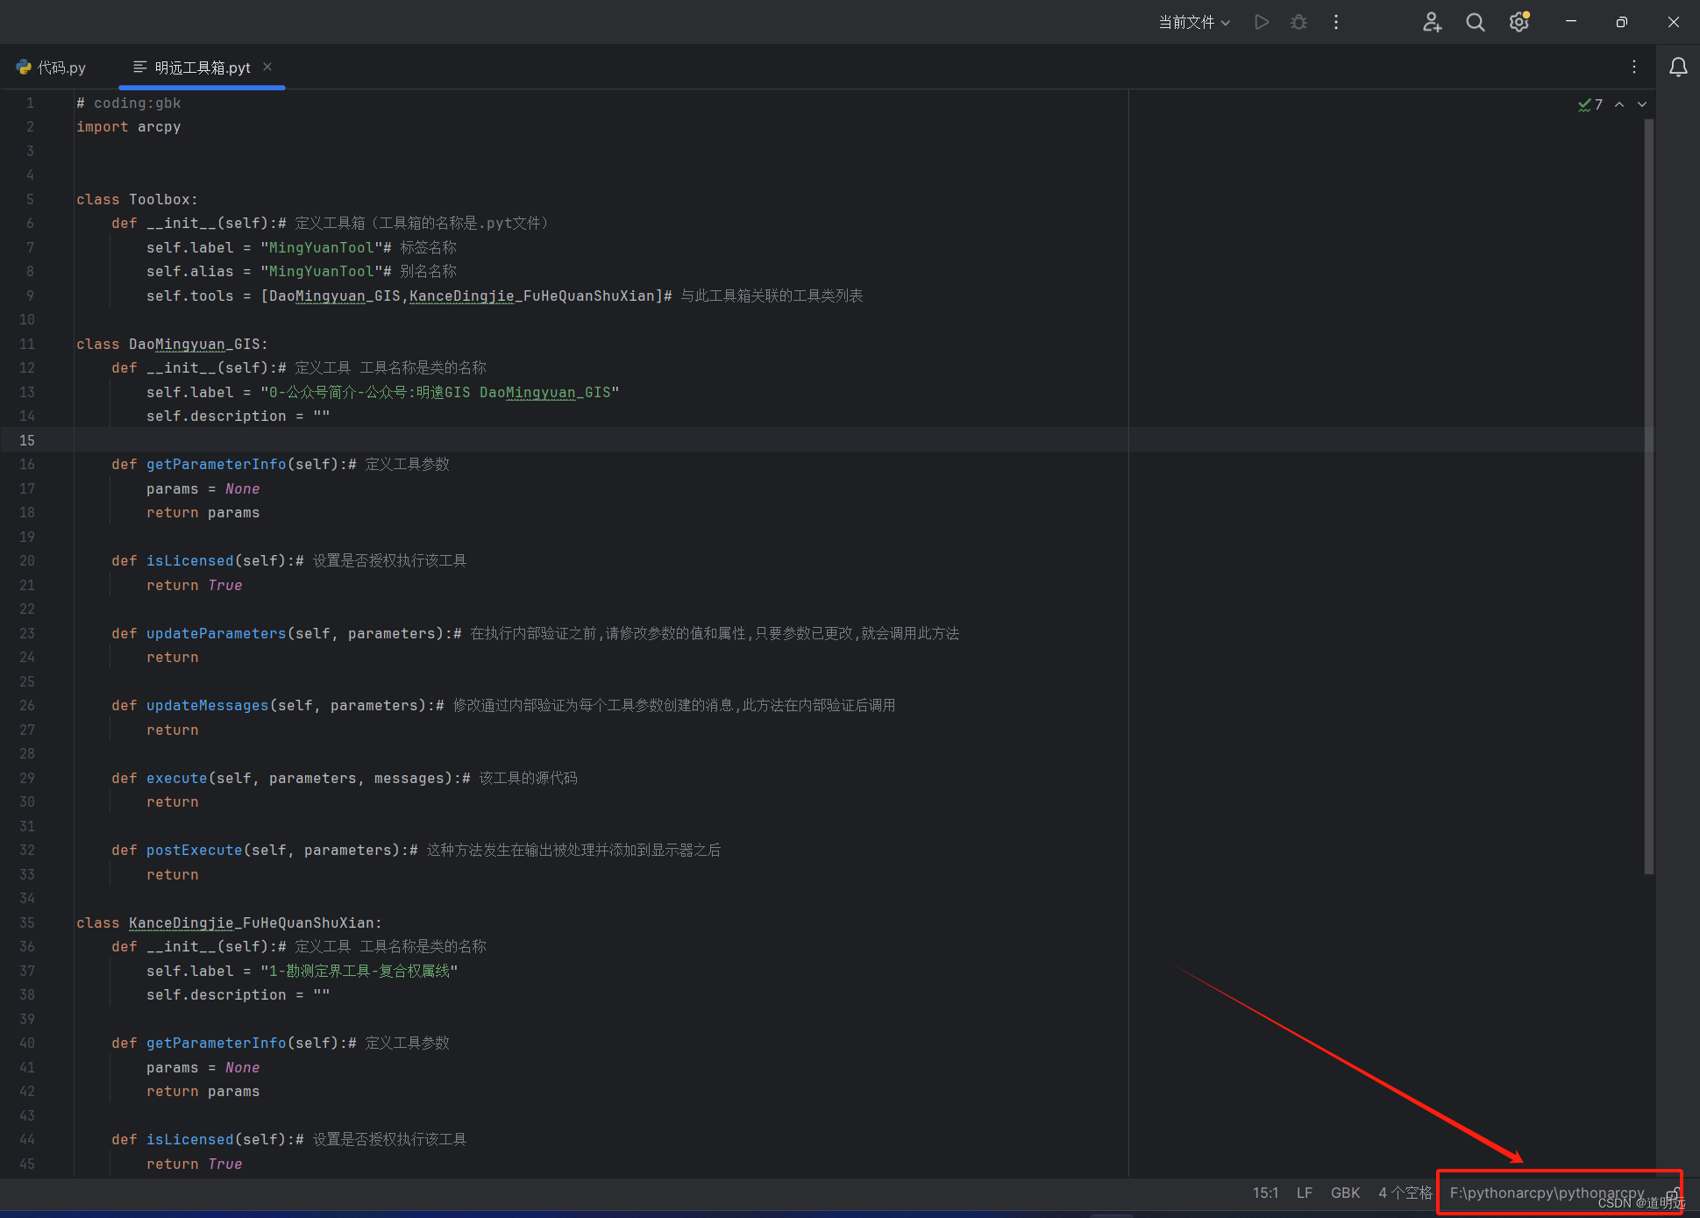The width and height of the screenshot is (1700, 1218).
Task: Toggle line ending setting labeled LF
Action: pos(1304,1193)
